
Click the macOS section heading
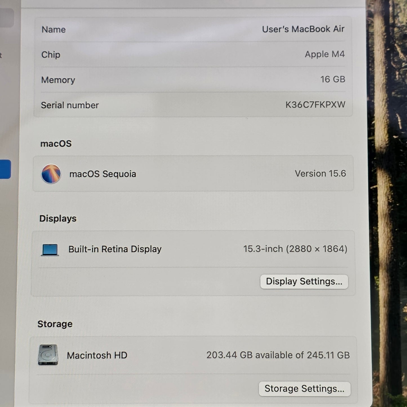coord(56,143)
